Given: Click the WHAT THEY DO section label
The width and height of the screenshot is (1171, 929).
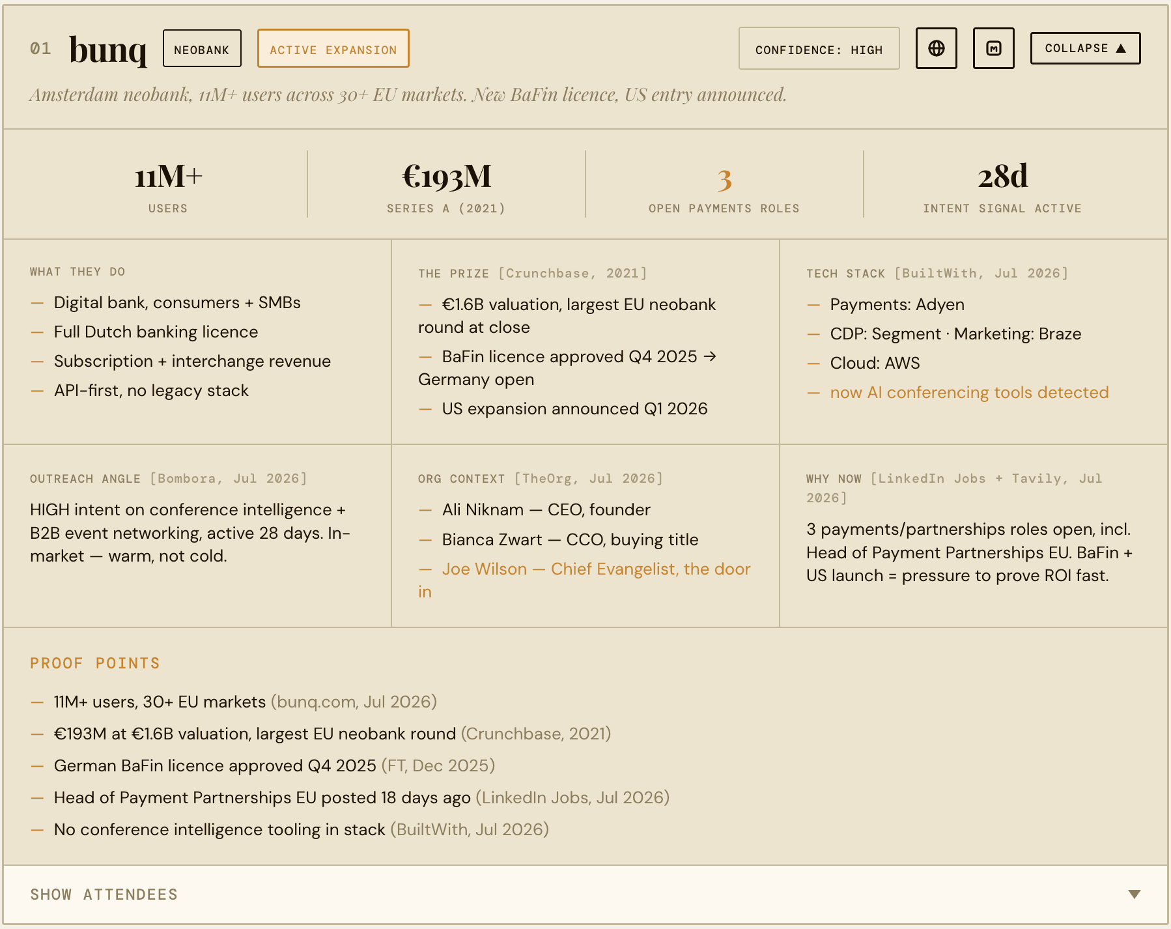Looking at the screenshot, I should (x=78, y=272).
